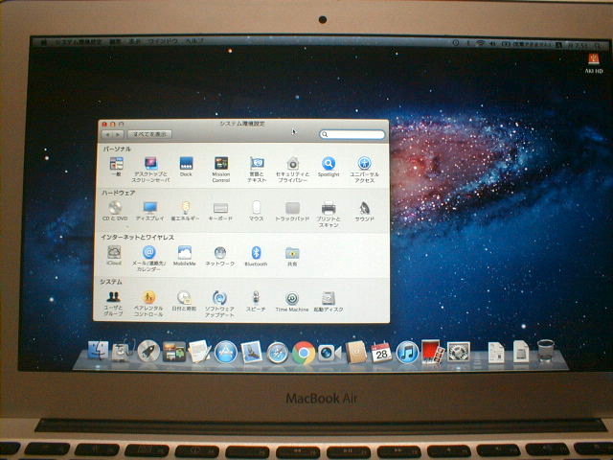
Task: Open Mail from the Dock
Action: tap(251, 352)
